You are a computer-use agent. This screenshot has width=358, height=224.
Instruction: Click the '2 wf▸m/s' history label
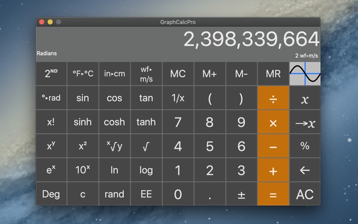[307, 56]
